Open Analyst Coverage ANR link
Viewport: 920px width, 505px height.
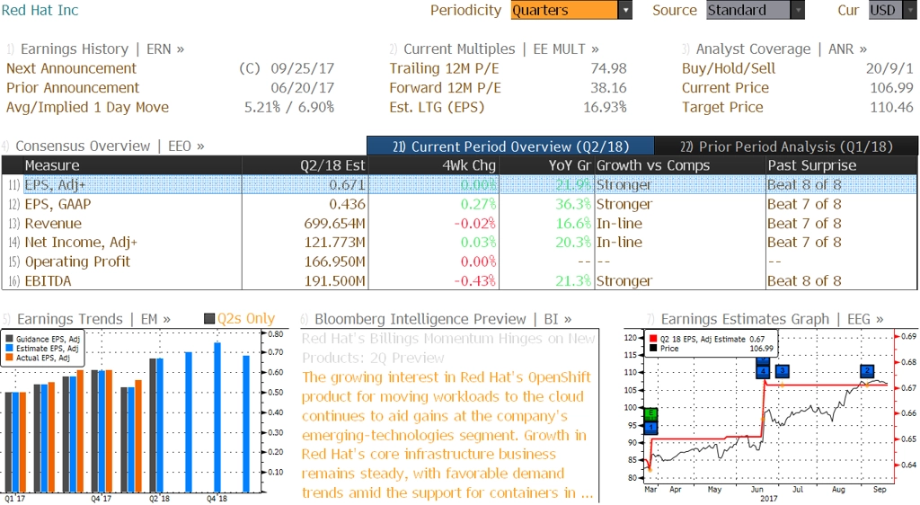782,49
